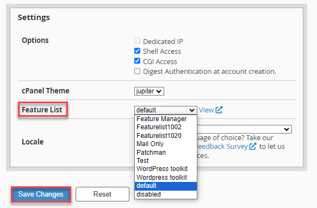This screenshot has width=317, height=208.
Task: Choose the highlighted default option
Action: 166,186
